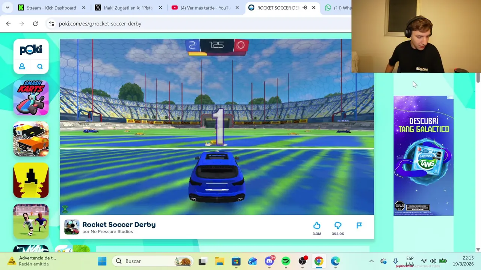Open Outlook from the taskbar
Image resolution: width=481 pixels, height=270 pixels.
tap(253, 261)
